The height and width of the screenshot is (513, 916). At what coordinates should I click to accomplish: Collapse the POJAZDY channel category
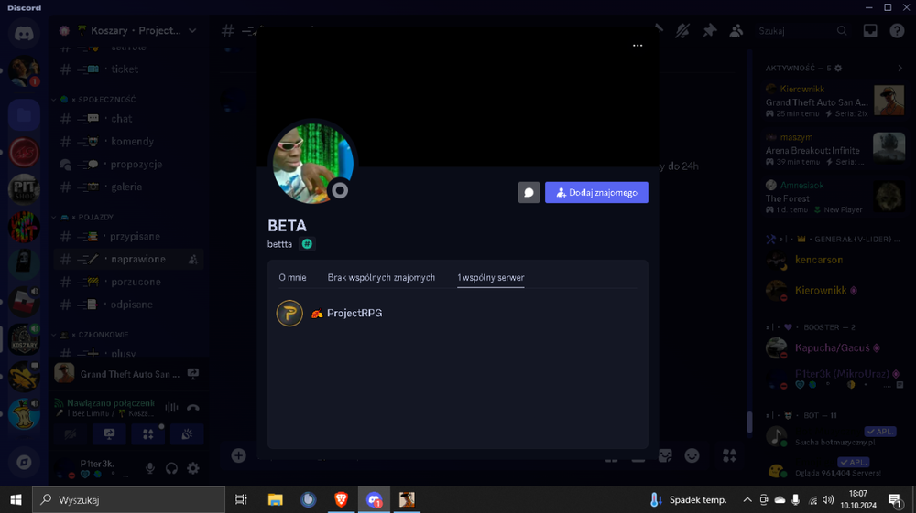[93, 217]
